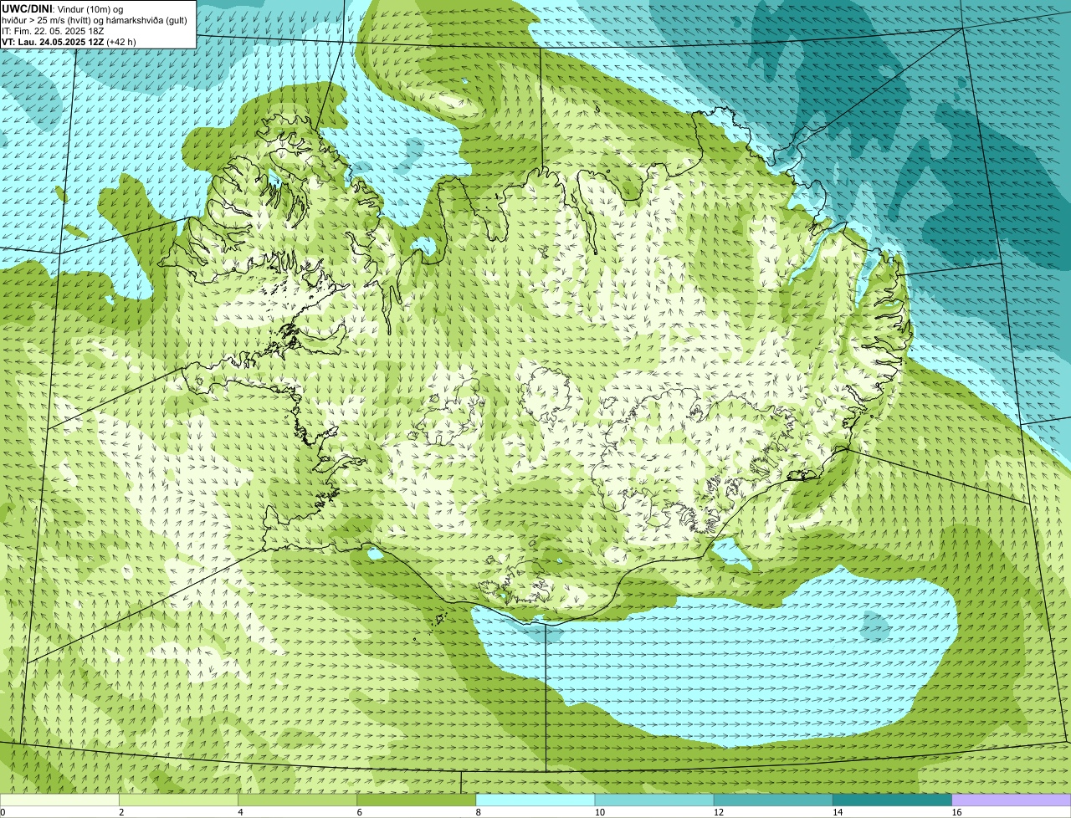Click the legend label '14'
The image size is (1071, 818).
(838, 812)
